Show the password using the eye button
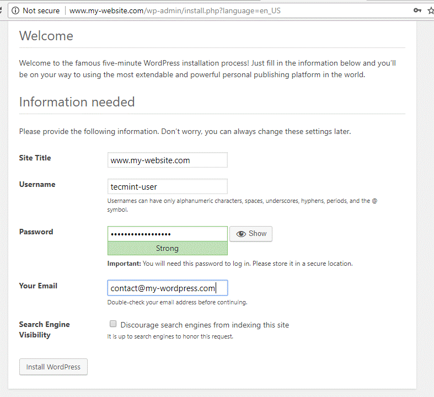This screenshot has height=397, width=434. [x=251, y=234]
